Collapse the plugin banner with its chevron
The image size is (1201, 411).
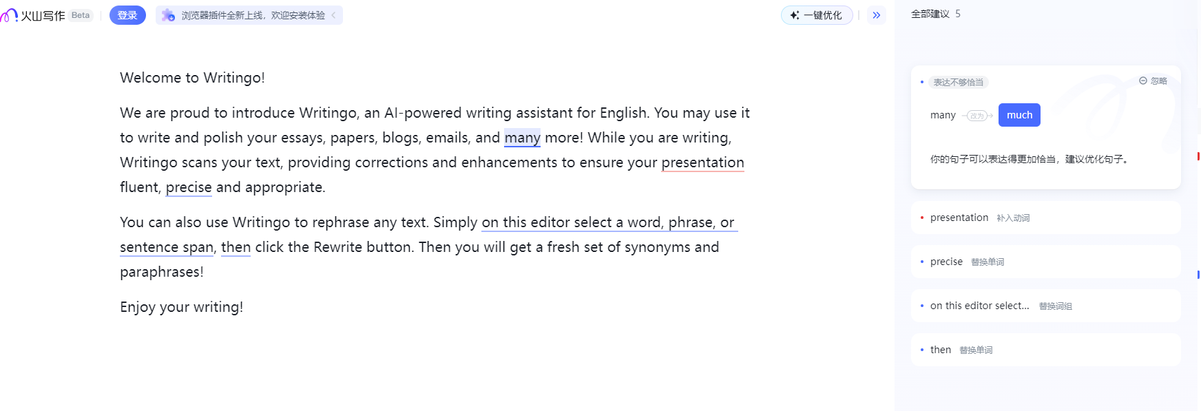coord(334,15)
